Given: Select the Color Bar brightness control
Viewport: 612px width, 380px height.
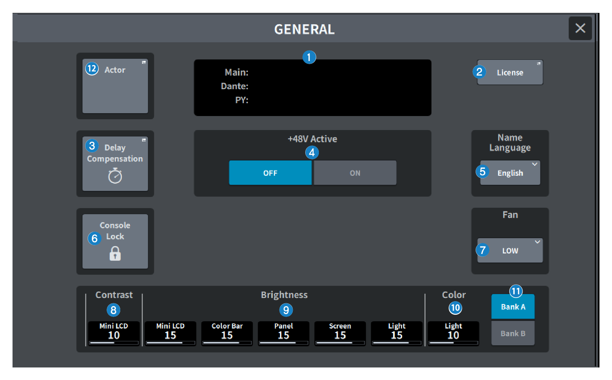Looking at the screenshot, I should (x=227, y=333).
